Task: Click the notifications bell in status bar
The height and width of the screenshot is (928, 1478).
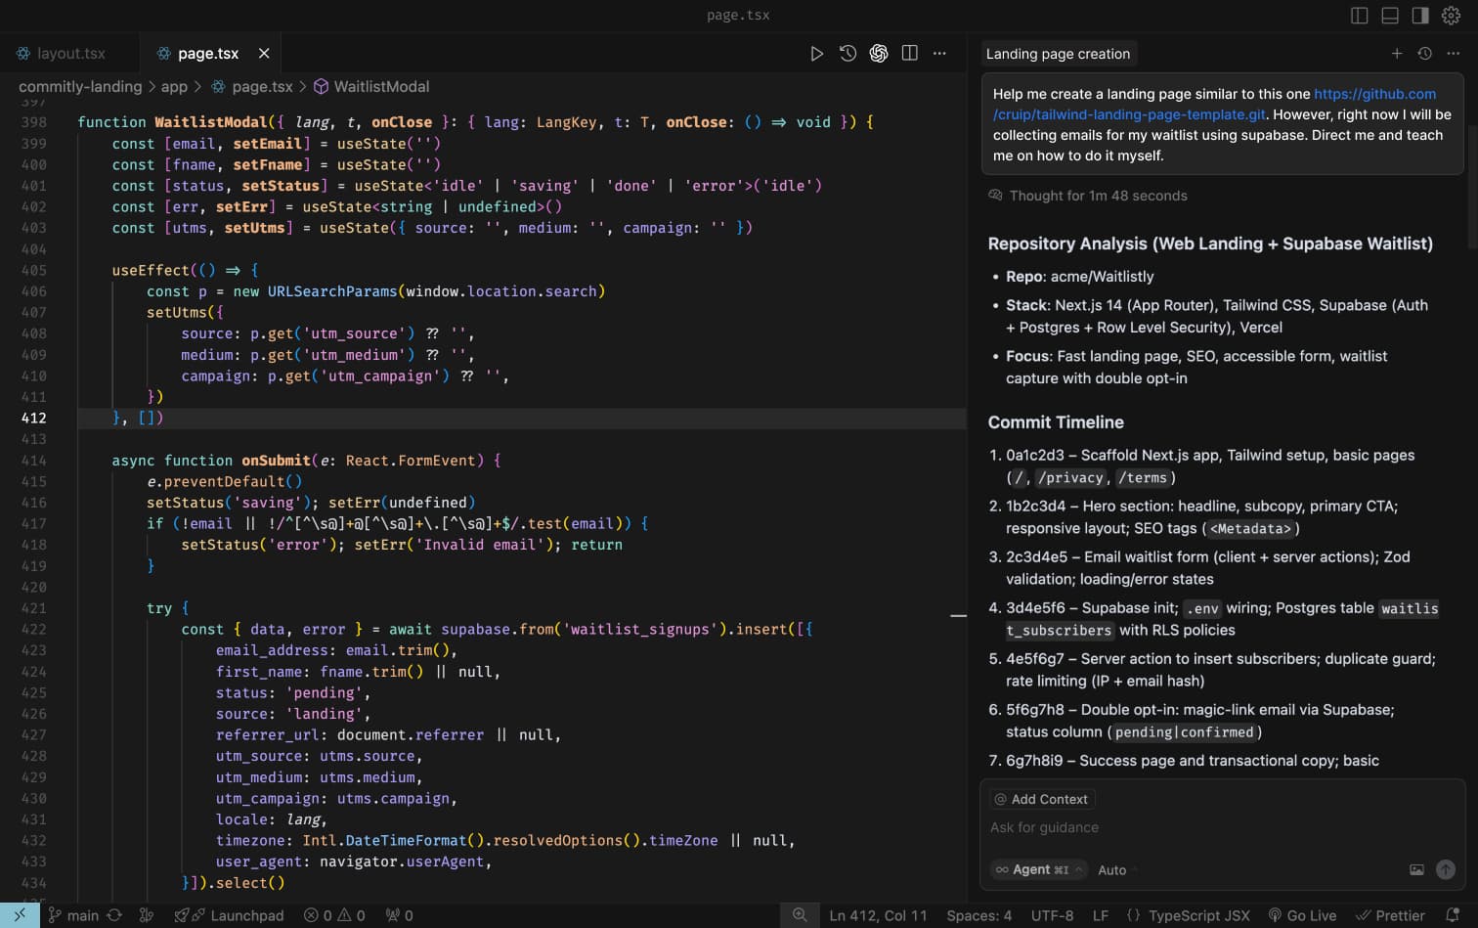Action: click(x=1453, y=915)
